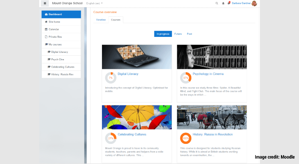Click the cap icon beside Celebrating Cultures

[x=49, y=67]
